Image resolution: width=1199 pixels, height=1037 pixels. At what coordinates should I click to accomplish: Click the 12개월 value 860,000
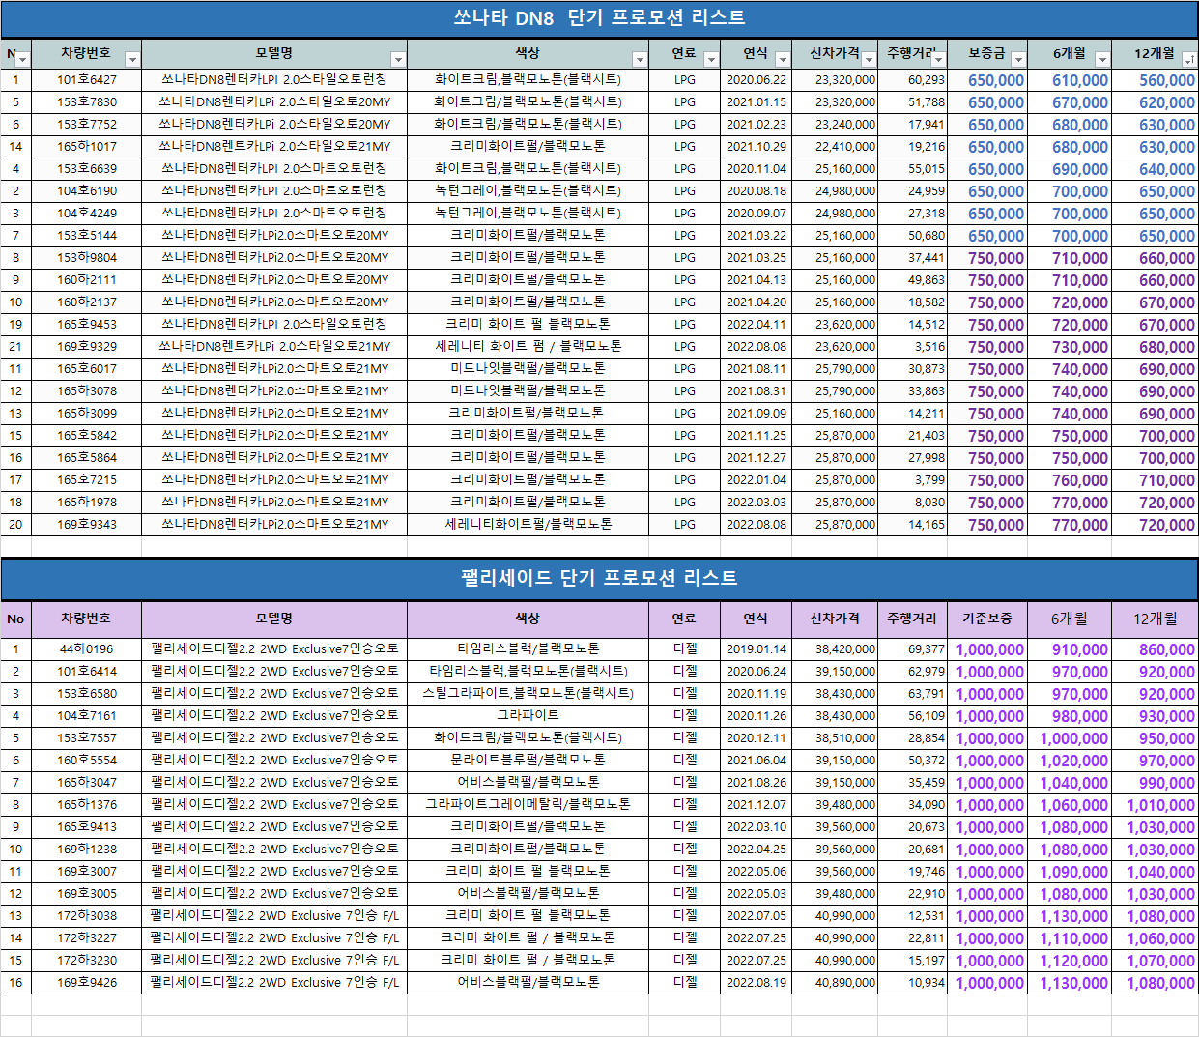point(1155,649)
